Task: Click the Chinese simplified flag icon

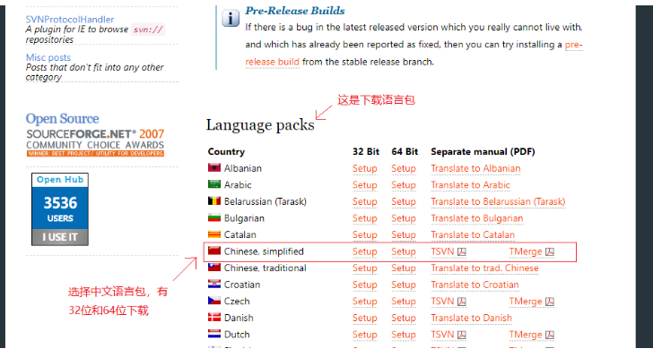Action: [x=214, y=251]
